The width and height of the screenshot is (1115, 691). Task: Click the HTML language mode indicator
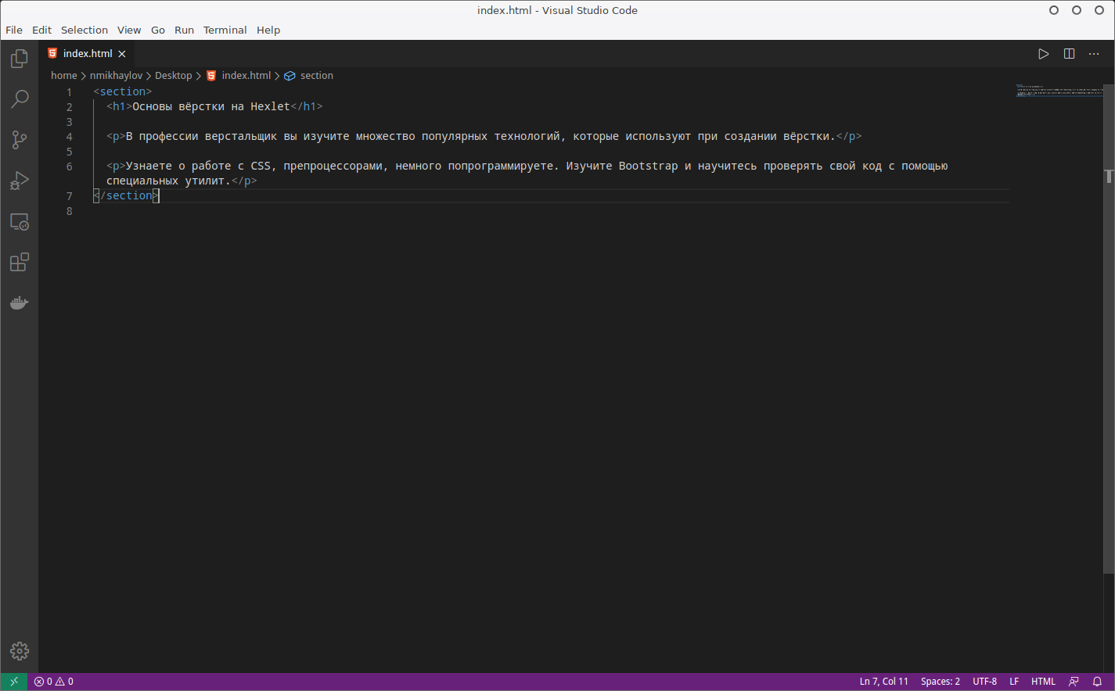tap(1044, 681)
